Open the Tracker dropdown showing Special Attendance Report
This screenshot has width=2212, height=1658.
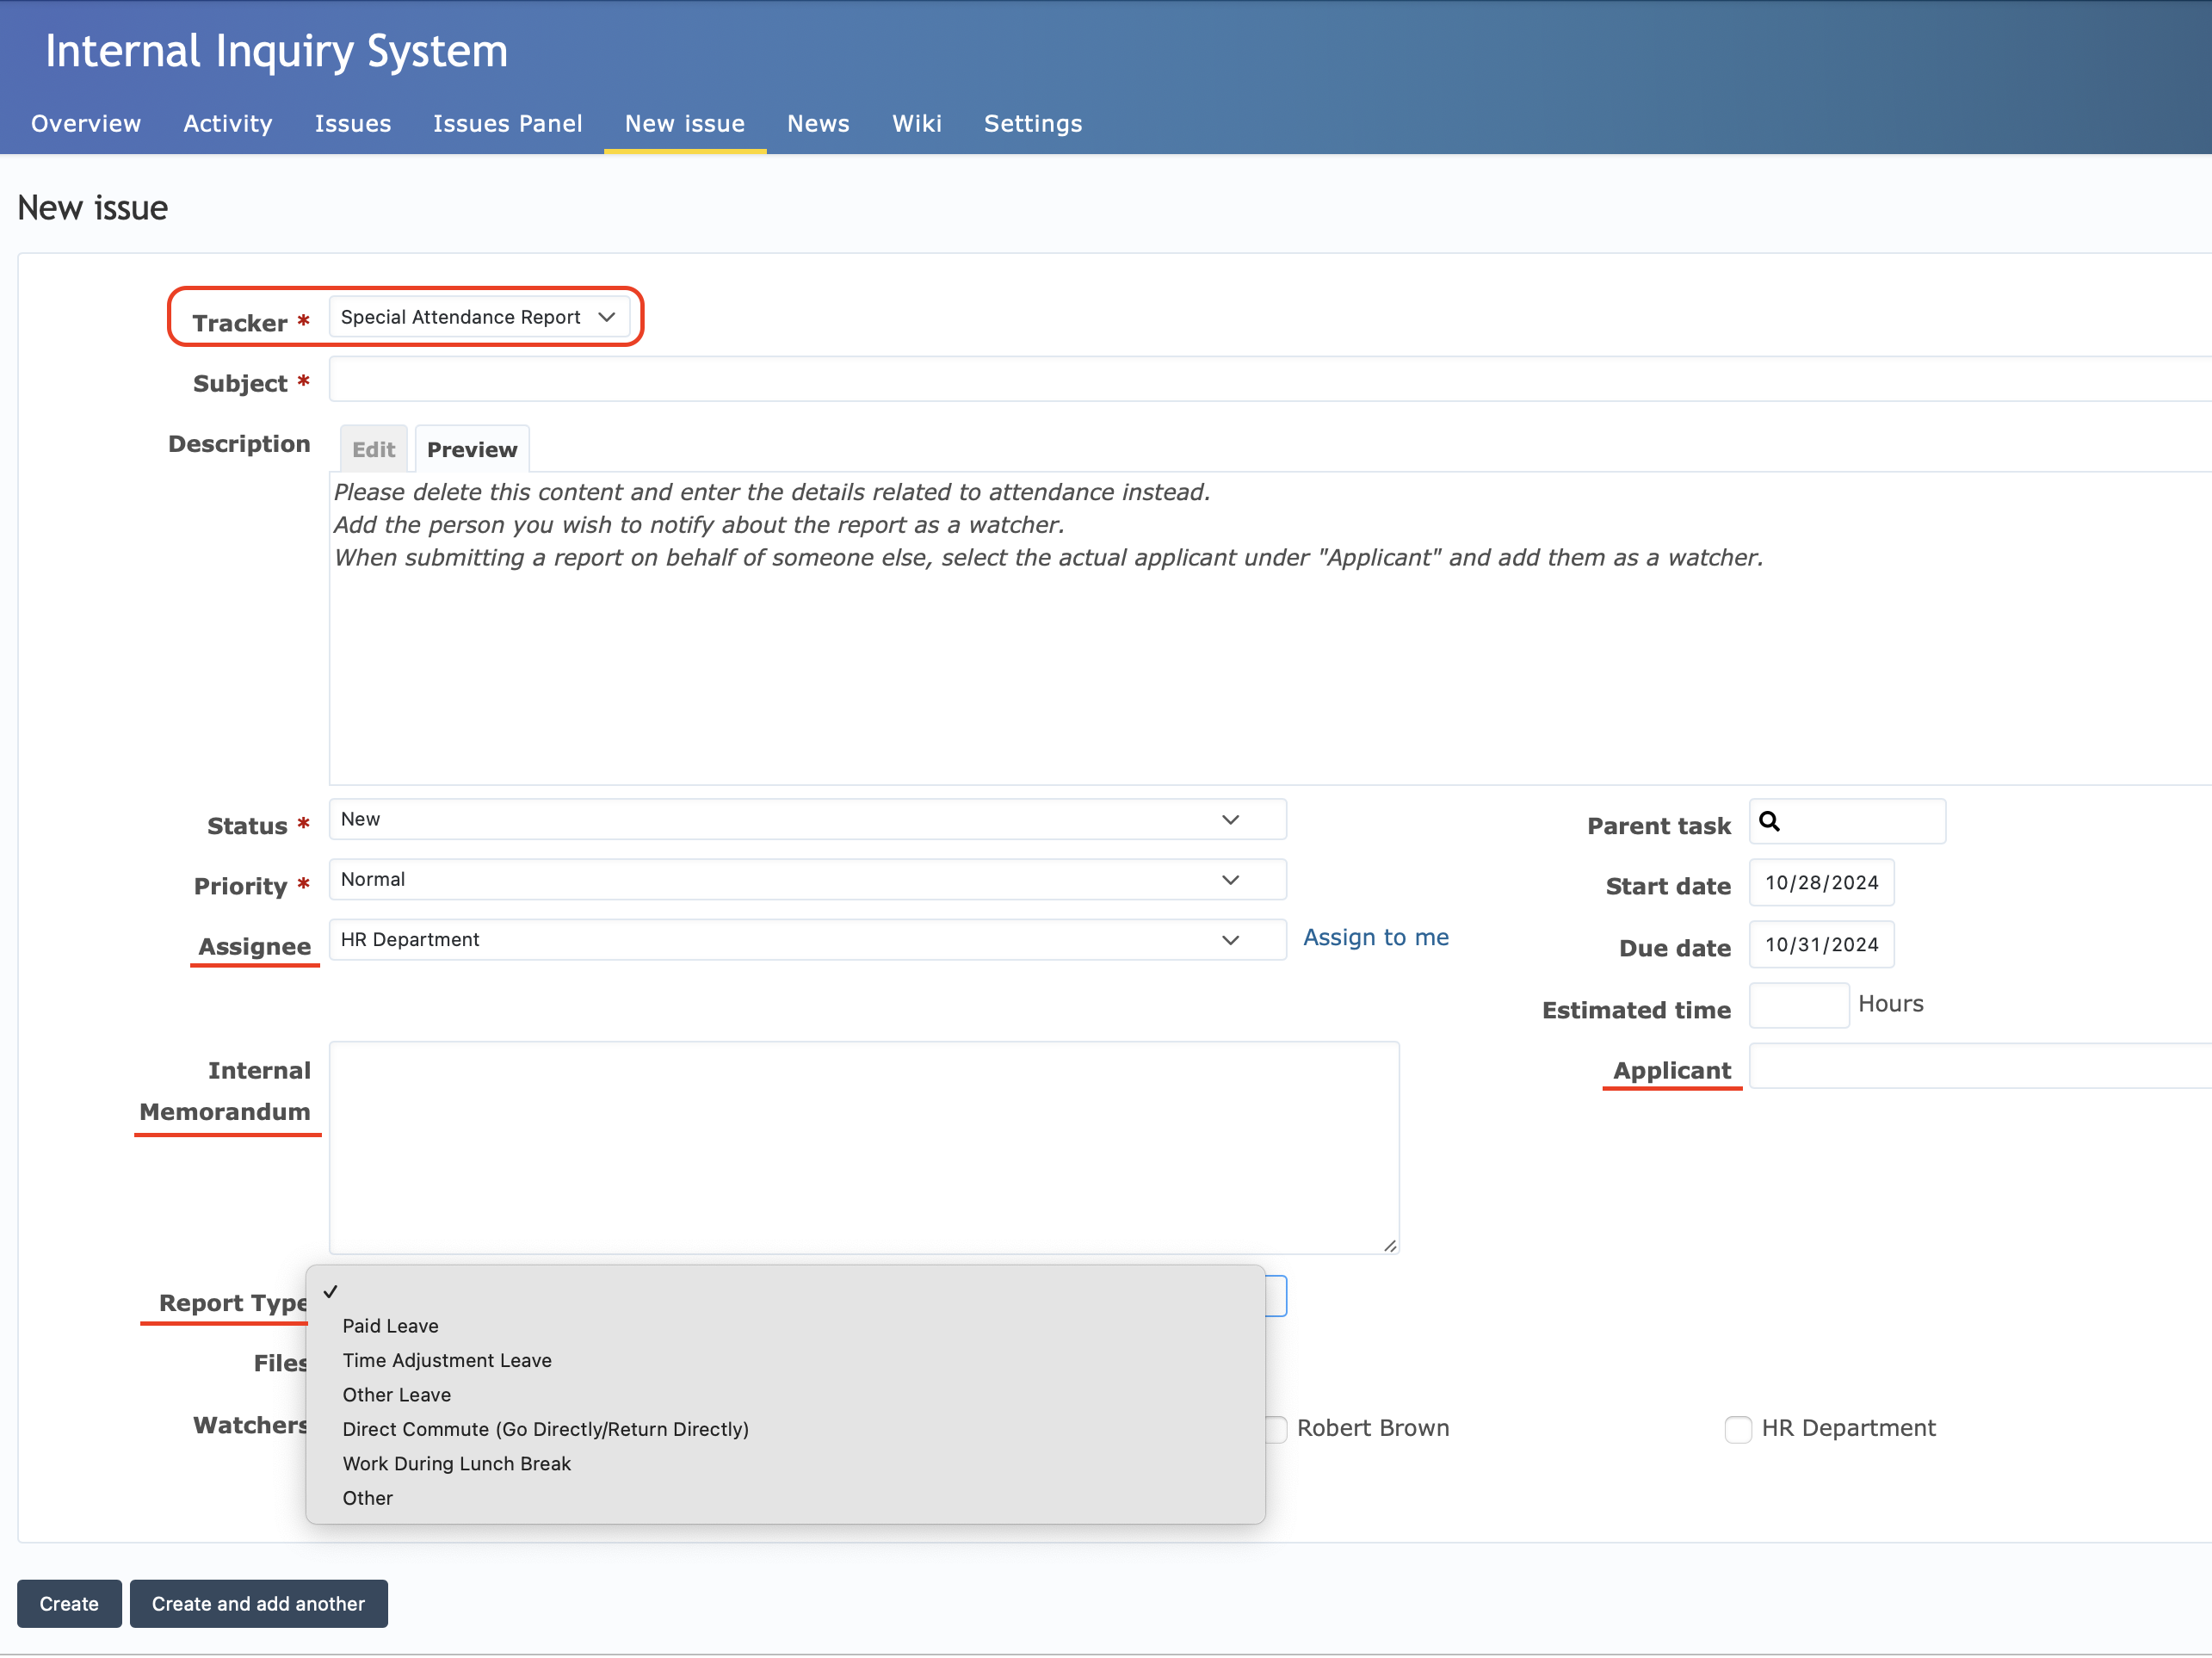[480, 317]
